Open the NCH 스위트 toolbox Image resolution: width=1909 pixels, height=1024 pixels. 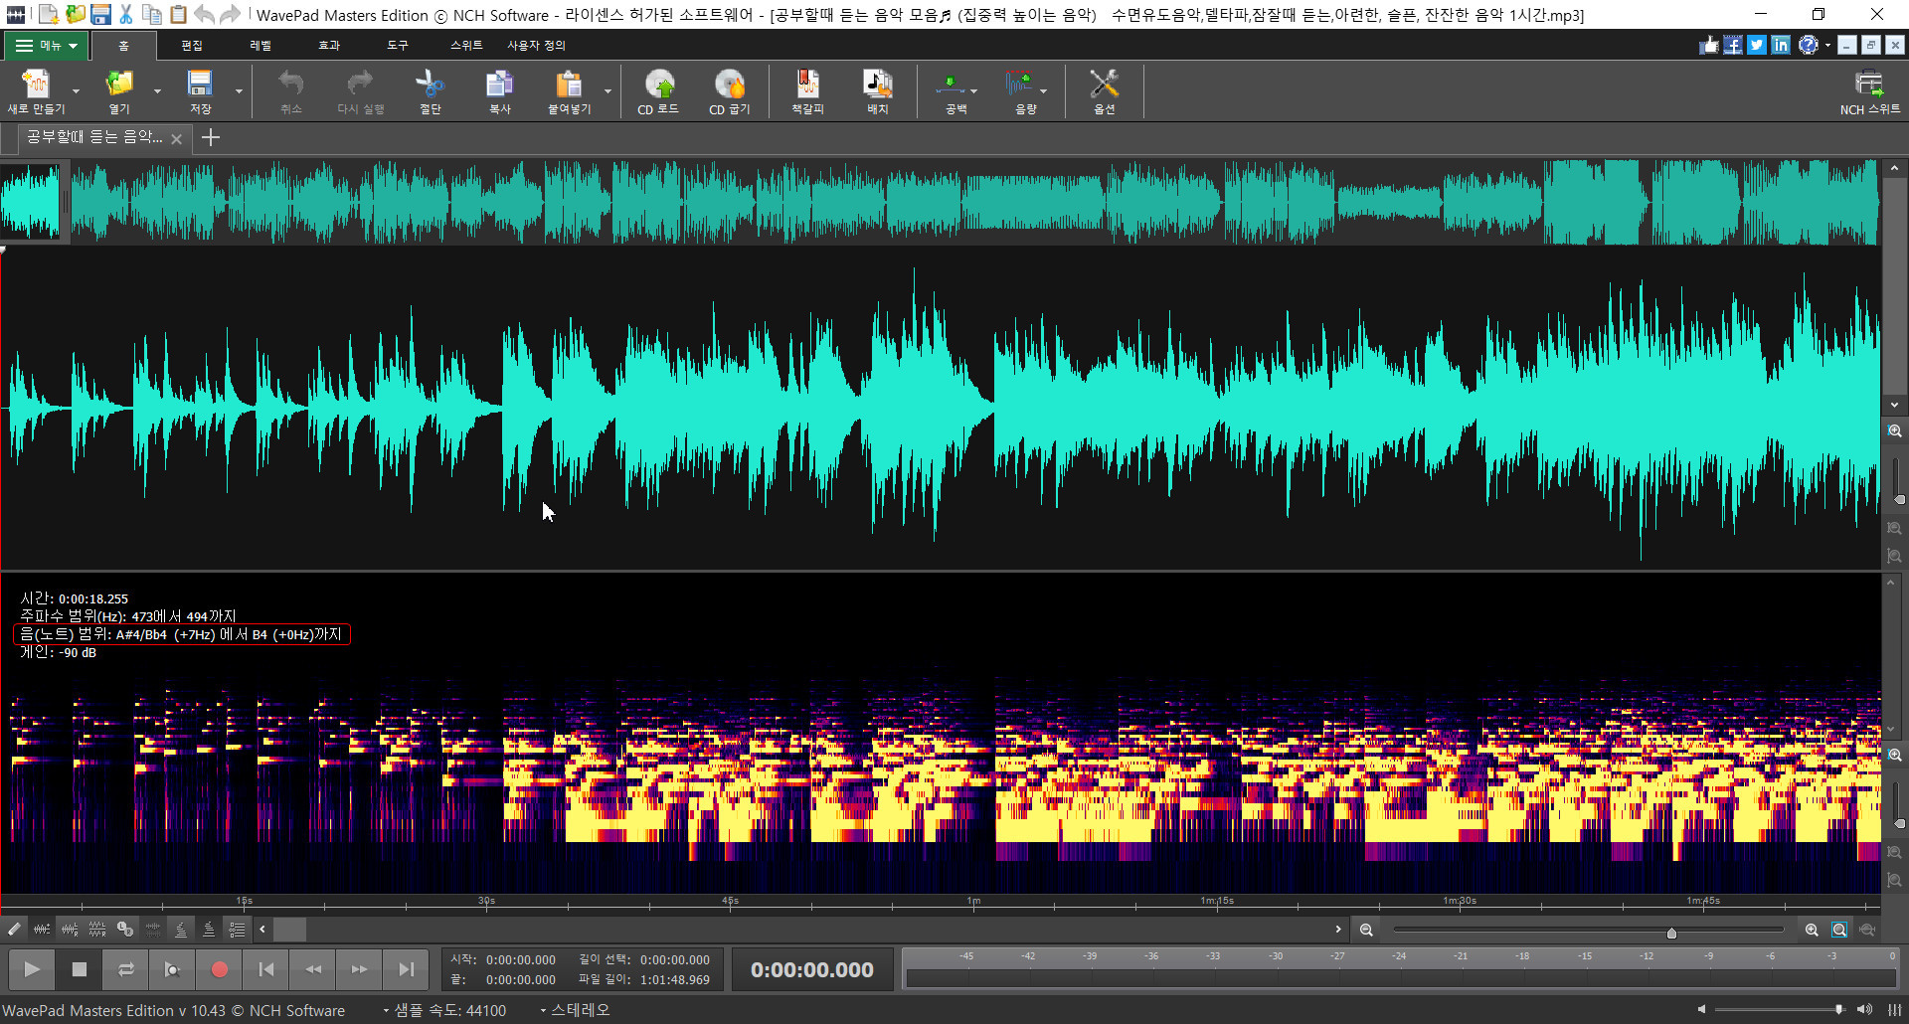click(x=1869, y=91)
